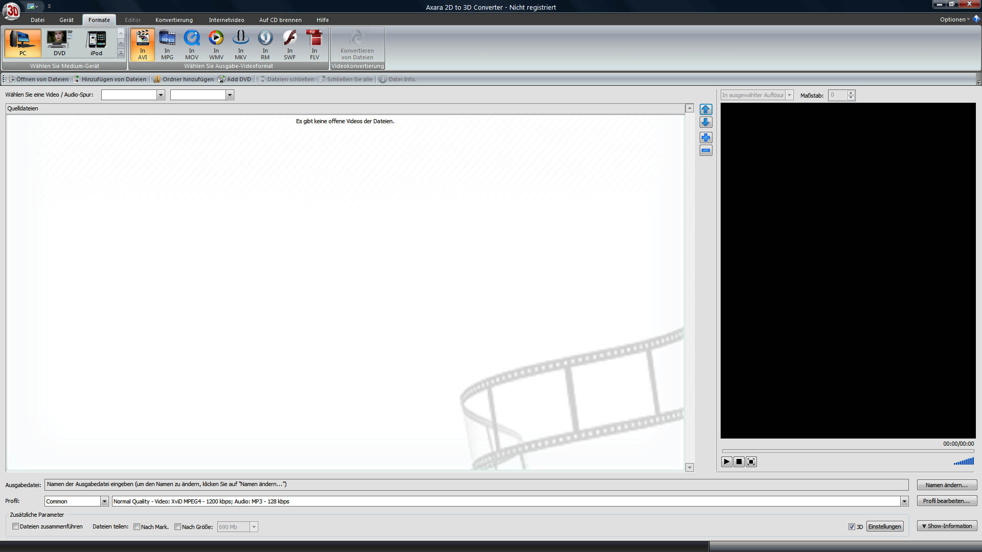Increase Maßstab value with up stepper
This screenshot has height=552, width=982.
coord(851,93)
